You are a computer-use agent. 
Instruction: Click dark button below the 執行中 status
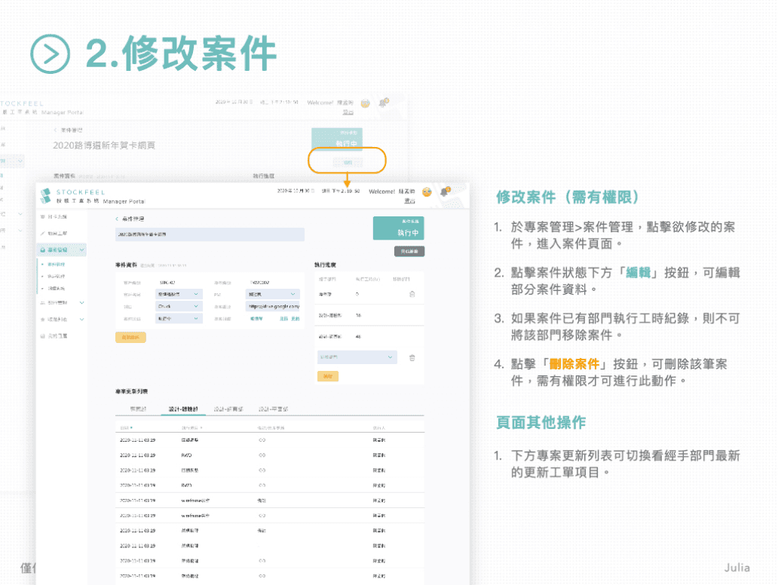pyautogui.click(x=409, y=251)
